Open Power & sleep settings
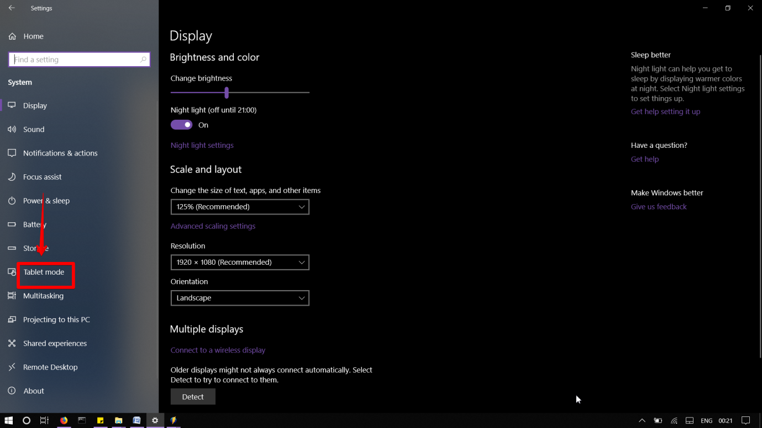Viewport: 762px width, 428px height. click(x=46, y=200)
